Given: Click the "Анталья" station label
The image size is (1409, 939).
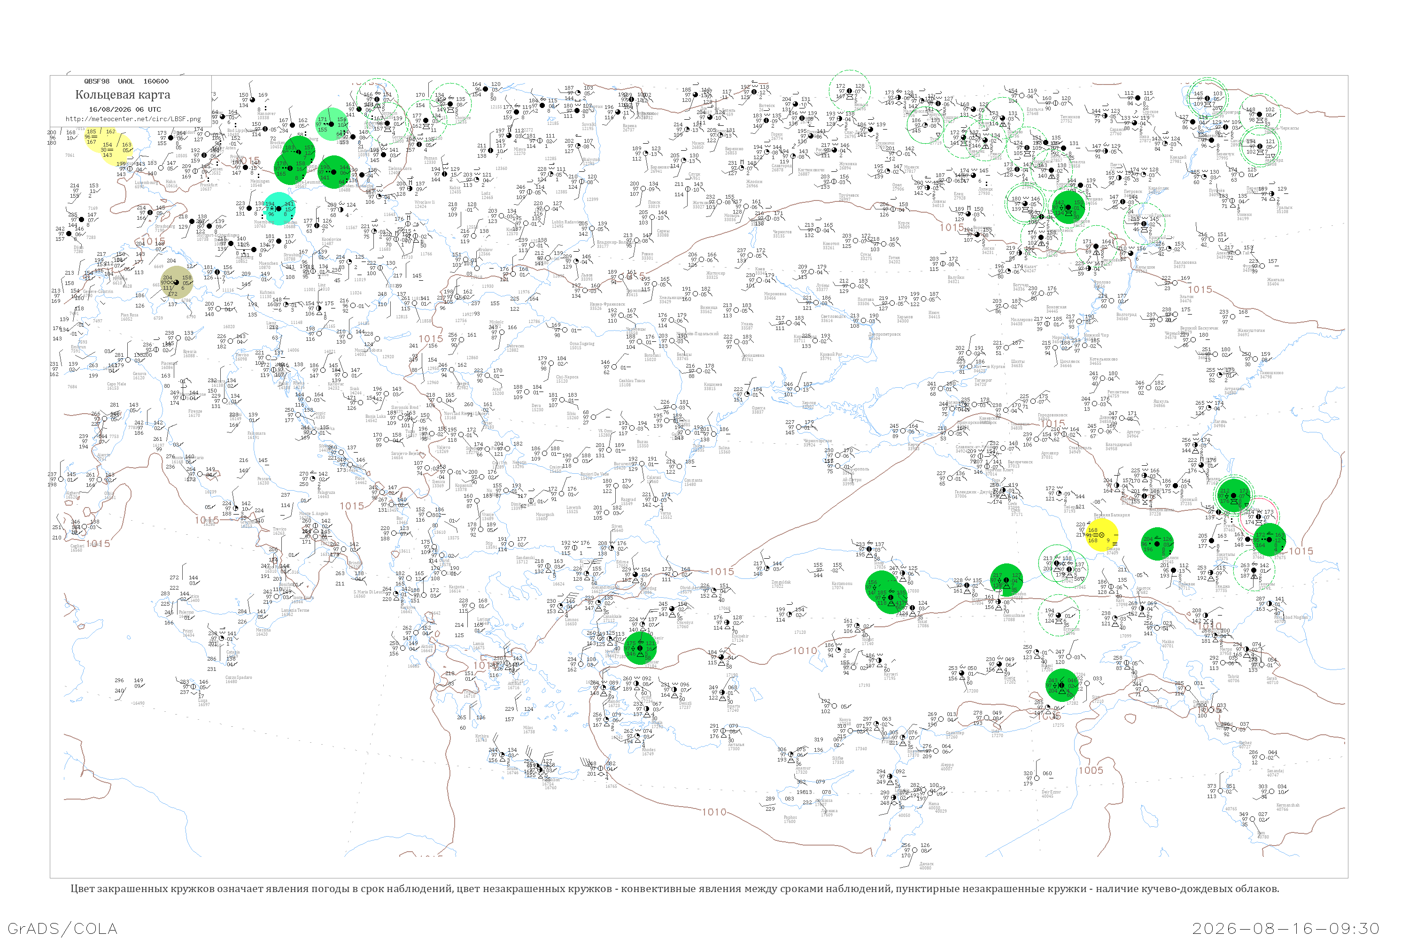Looking at the screenshot, I should (735, 744).
